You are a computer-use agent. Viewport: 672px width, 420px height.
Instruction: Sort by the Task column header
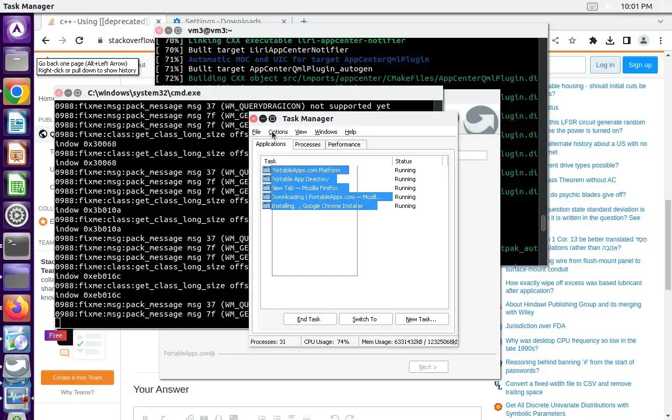click(327, 161)
